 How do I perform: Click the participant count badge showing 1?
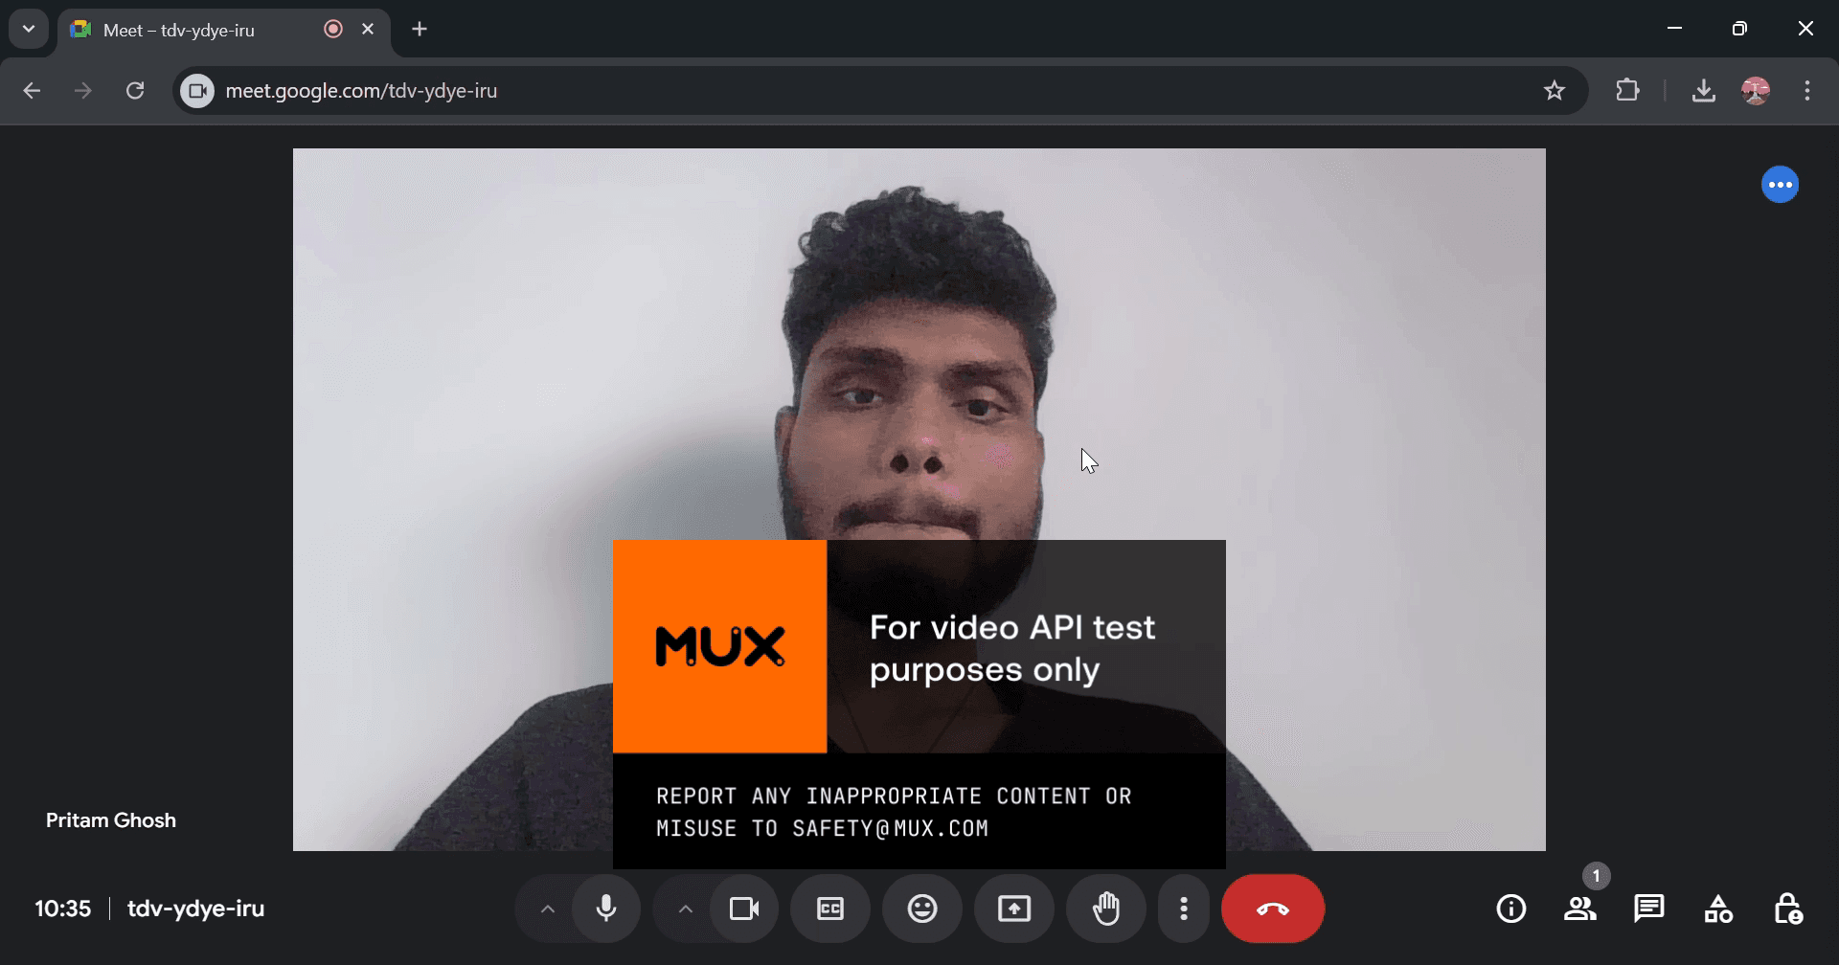pyautogui.click(x=1596, y=876)
